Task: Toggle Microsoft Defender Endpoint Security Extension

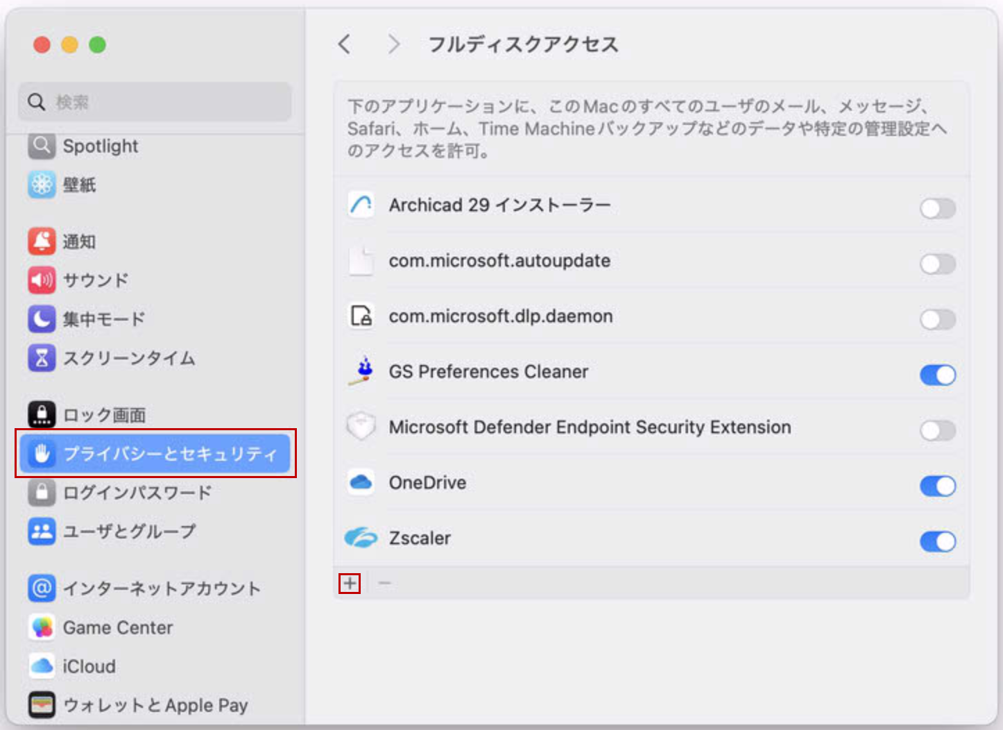Action: click(937, 431)
